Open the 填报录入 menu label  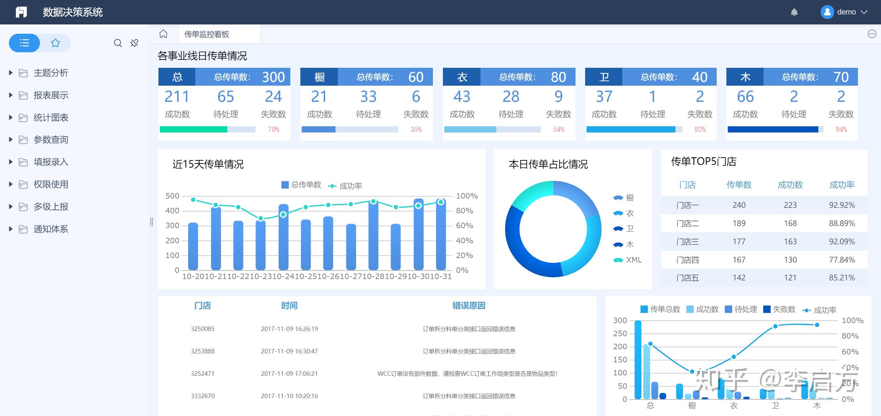tap(51, 162)
